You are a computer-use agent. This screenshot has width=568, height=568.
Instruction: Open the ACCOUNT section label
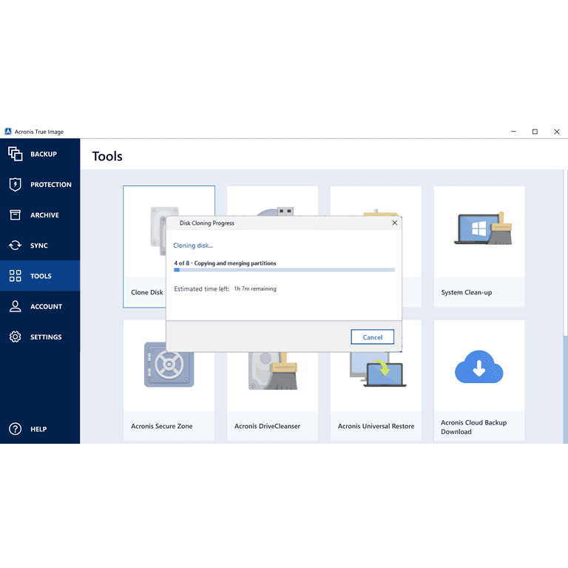47,306
